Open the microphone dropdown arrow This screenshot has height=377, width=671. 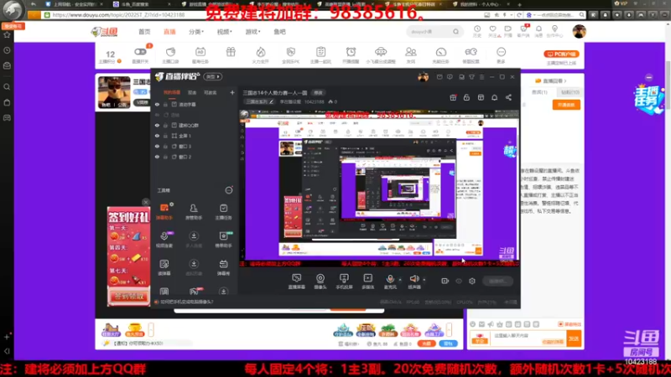coord(400,280)
